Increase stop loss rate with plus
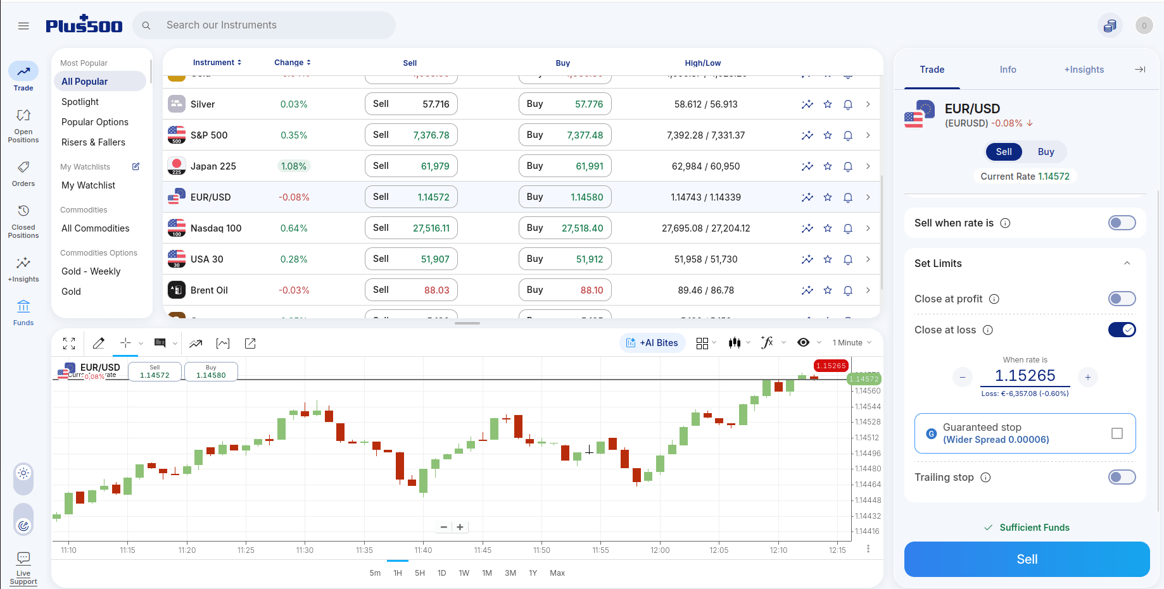1164x589 pixels. pyautogui.click(x=1087, y=378)
